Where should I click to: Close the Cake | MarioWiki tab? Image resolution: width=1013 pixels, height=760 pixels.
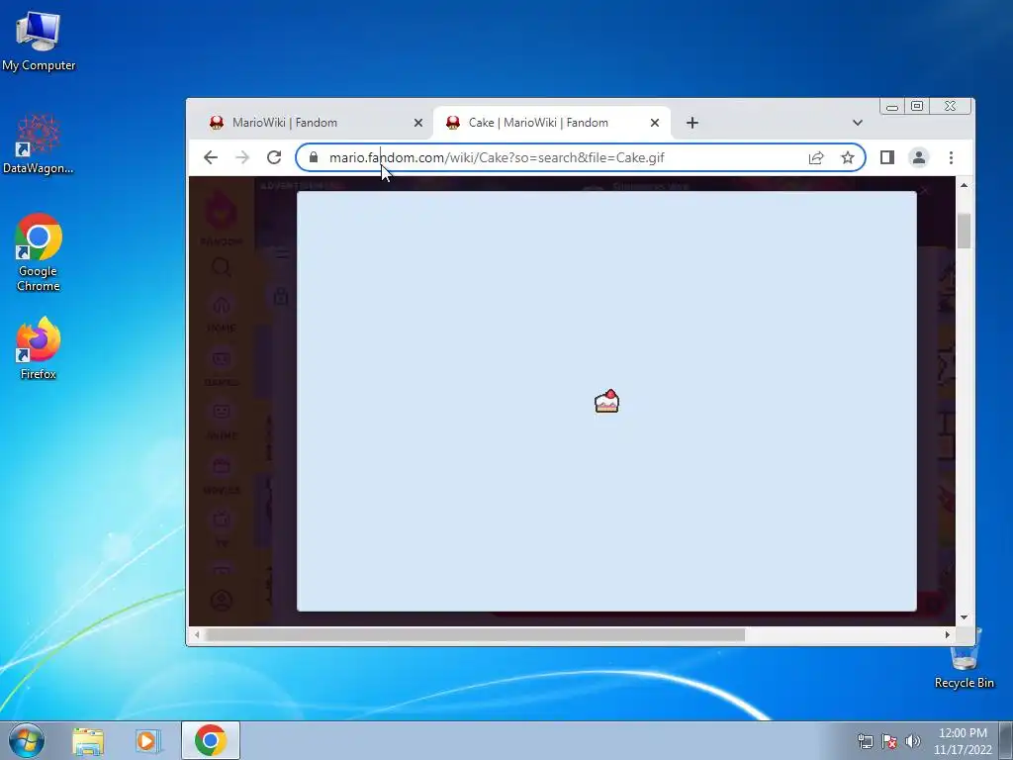coord(655,123)
